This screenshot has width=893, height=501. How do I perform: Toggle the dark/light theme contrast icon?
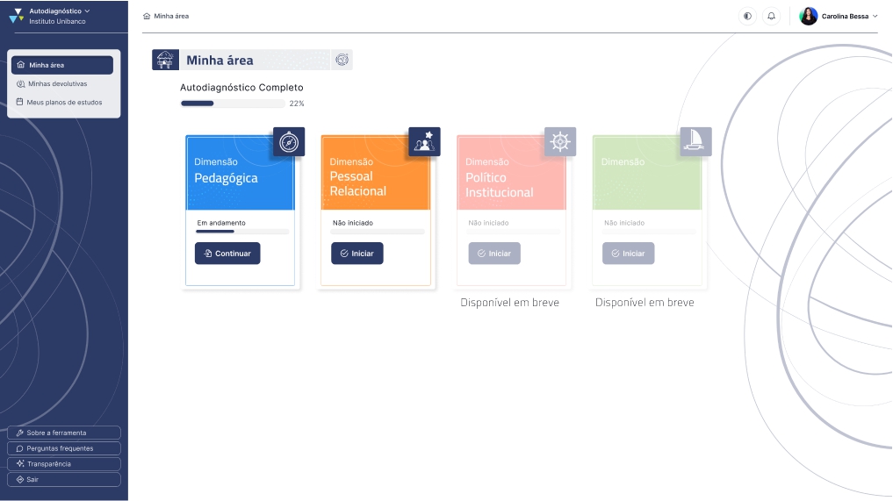pos(747,16)
